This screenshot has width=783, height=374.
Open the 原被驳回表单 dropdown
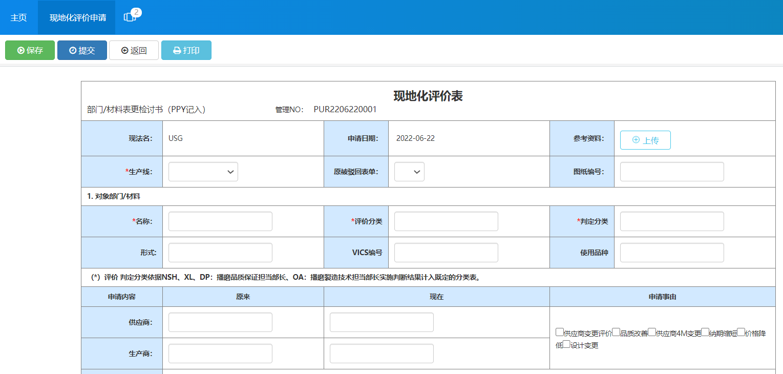coord(409,172)
